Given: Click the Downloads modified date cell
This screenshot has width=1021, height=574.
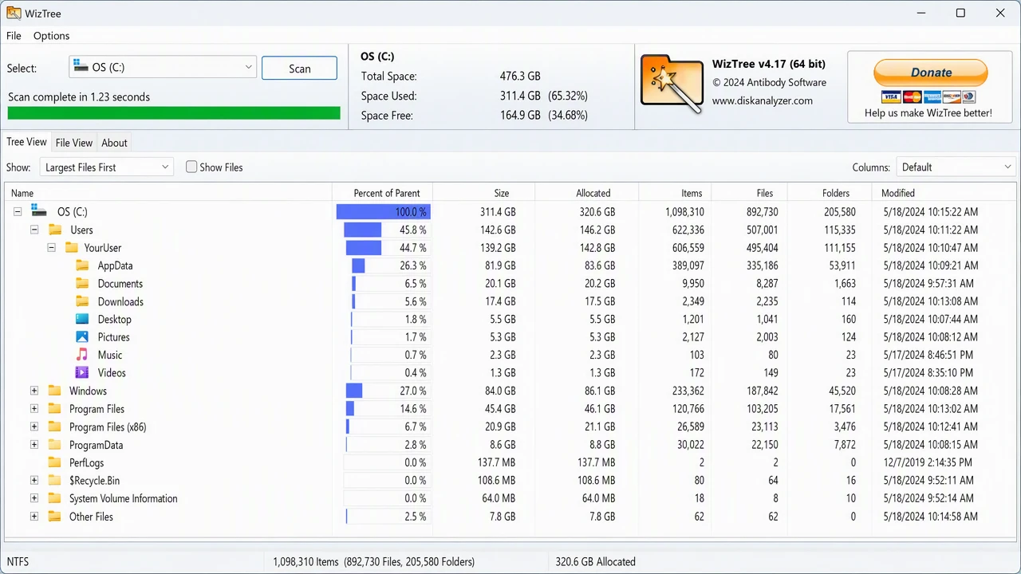Looking at the screenshot, I should pyautogui.click(x=930, y=301).
